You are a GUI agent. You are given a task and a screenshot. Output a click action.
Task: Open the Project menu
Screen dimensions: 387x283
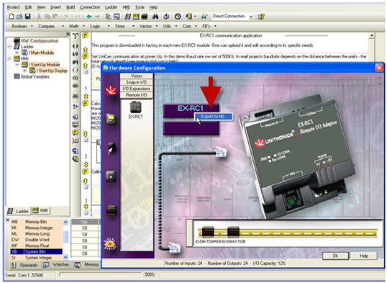coord(14,7)
